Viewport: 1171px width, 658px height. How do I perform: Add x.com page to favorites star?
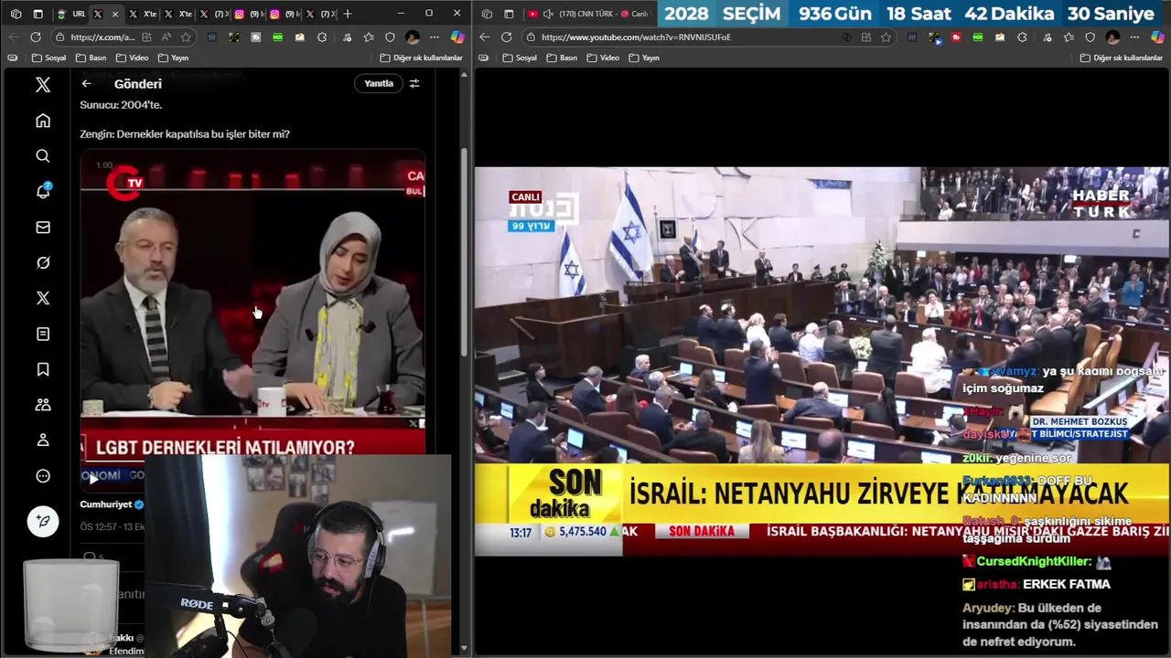coord(186,37)
